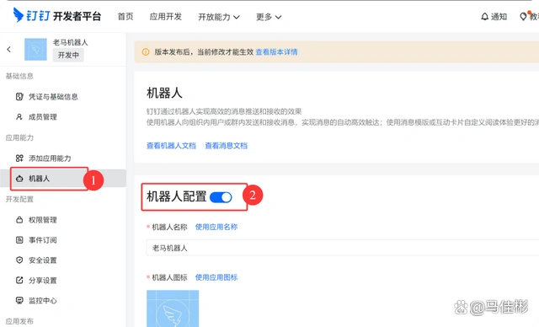Click the 开发配置 section label
Screen dimensions: 539x327
pos(19,199)
